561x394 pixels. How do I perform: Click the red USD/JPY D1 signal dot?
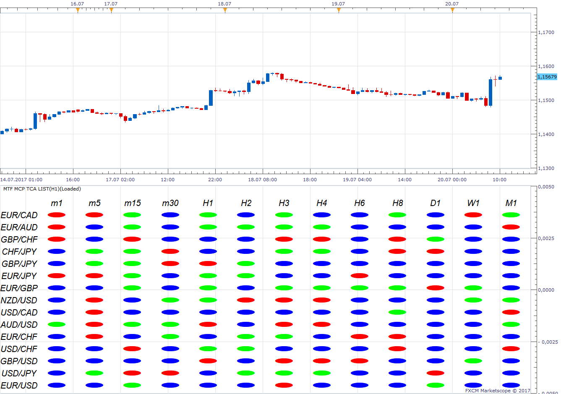pyautogui.click(x=436, y=373)
